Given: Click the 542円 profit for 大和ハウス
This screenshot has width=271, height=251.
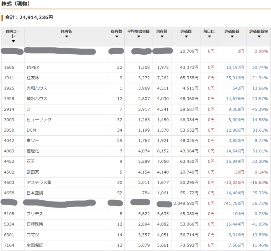Looking at the screenshot, I should coord(238,88).
